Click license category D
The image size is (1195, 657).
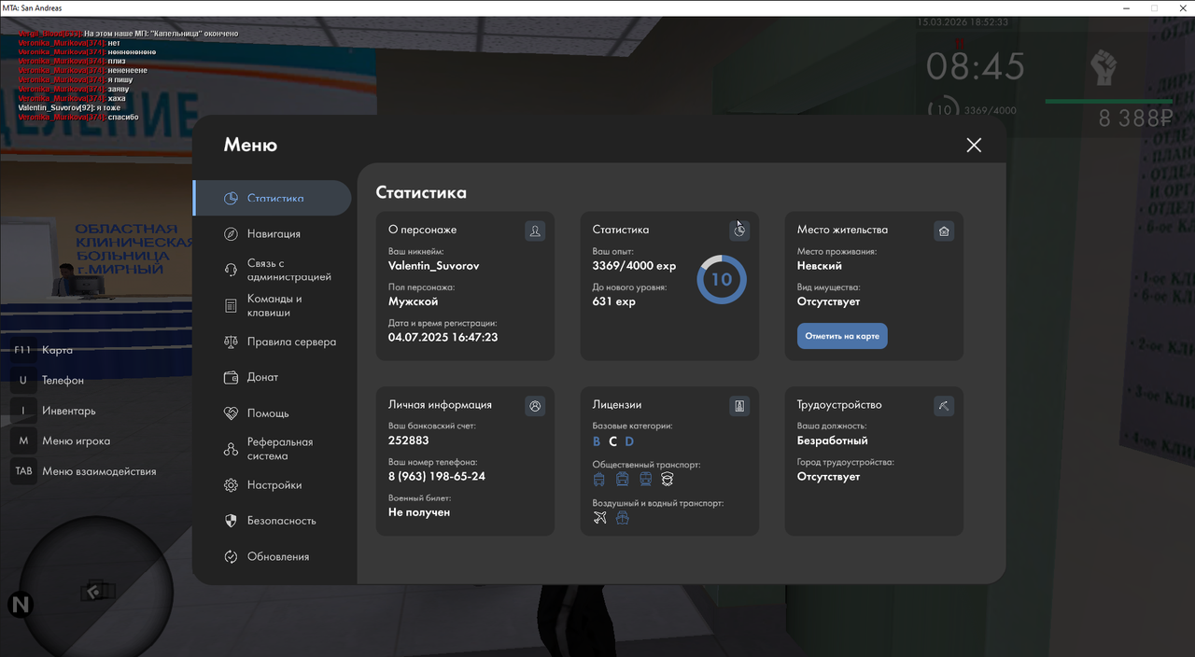coord(629,441)
